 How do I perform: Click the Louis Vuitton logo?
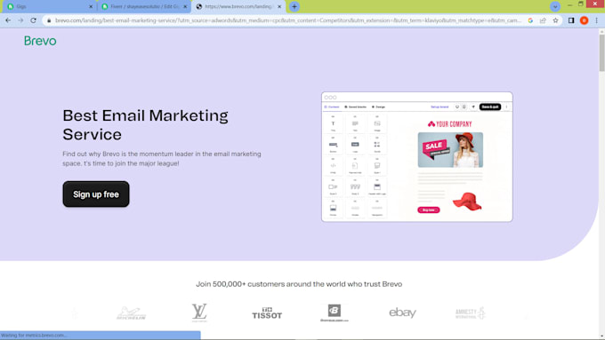[x=199, y=312]
